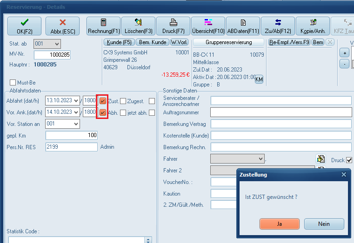This screenshot has width=354, height=243.
Task: Click into the gepl. Km field
Action: pos(72,135)
